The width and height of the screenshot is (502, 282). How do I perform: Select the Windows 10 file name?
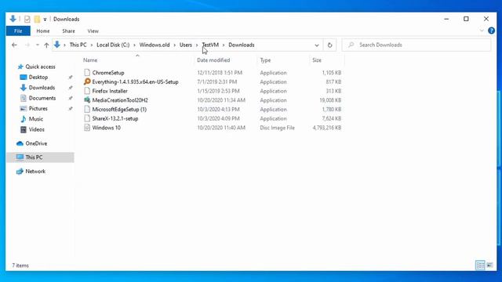coord(107,128)
